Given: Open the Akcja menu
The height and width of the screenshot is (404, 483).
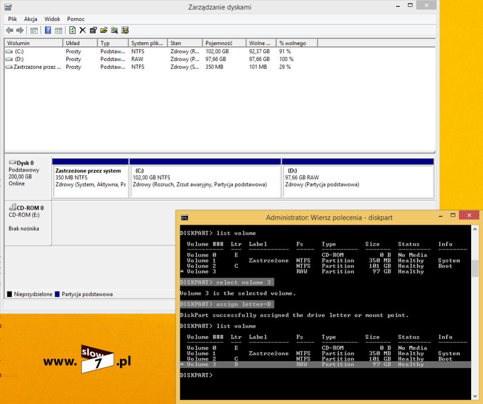Looking at the screenshot, I should (x=31, y=19).
